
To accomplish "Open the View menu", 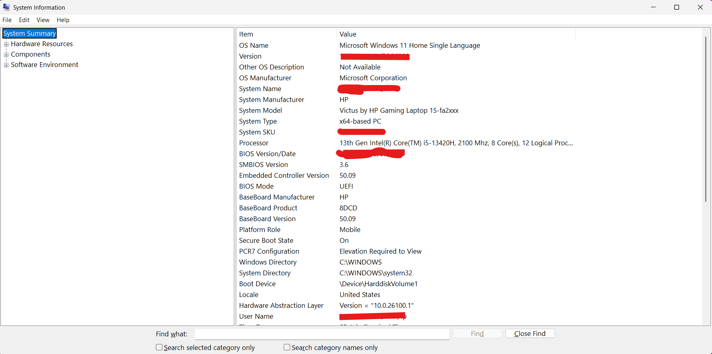I will 43,20.
